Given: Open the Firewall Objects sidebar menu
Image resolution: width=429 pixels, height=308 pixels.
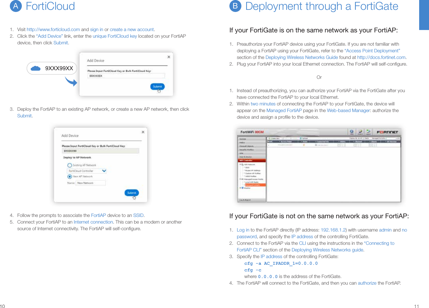Looking at the screenshot, I should pyautogui.click(x=252, y=146).
